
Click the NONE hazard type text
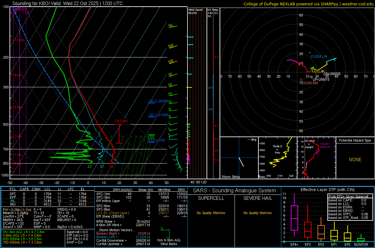click(x=355, y=160)
